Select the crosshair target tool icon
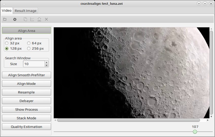This screenshot has height=137, width=215. 15,19
